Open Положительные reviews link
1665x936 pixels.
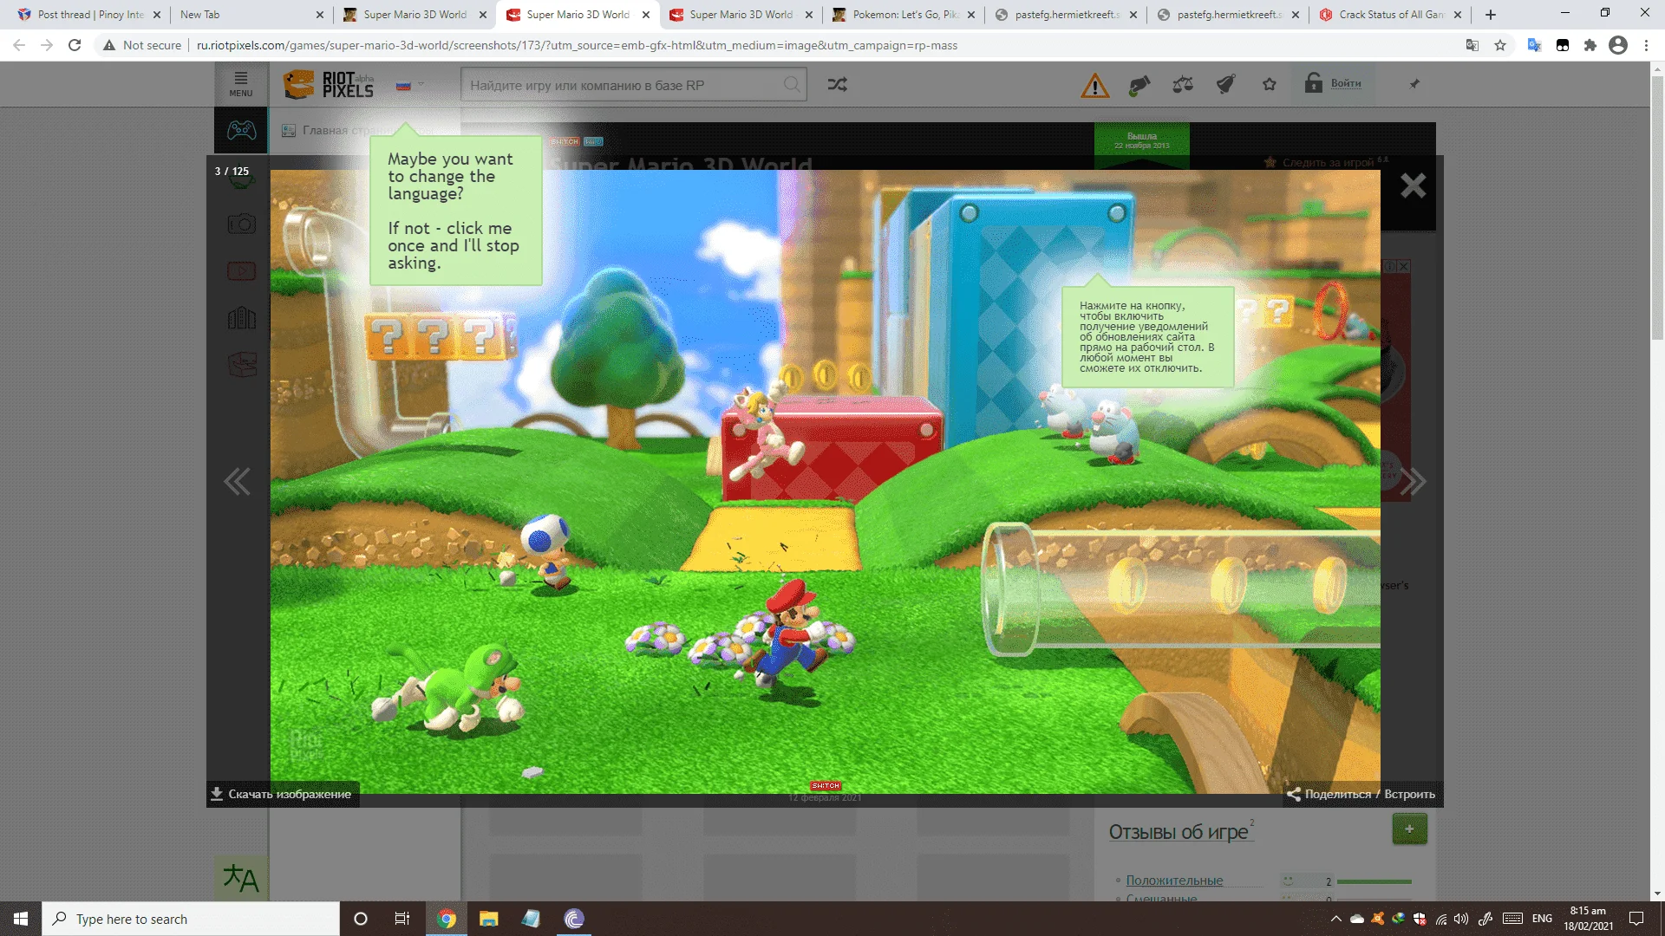(x=1174, y=881)
